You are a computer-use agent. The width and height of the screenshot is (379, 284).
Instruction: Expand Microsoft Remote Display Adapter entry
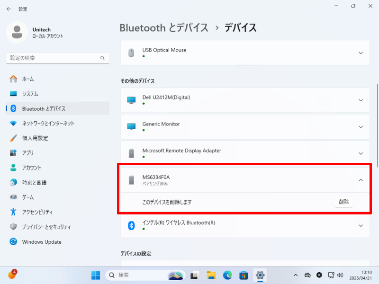tap(361, 153)
